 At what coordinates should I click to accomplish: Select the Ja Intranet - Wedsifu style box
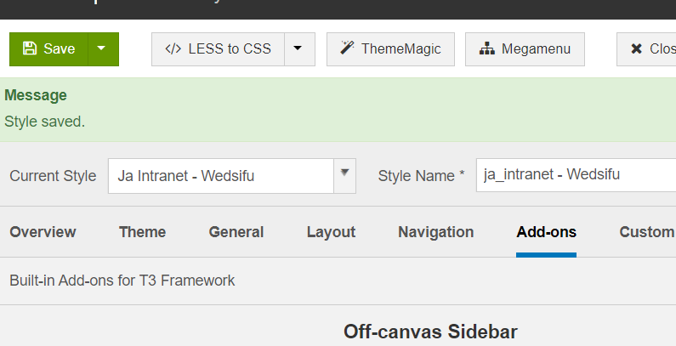221,176
